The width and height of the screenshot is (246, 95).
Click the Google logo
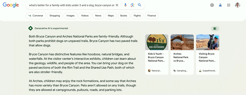[x=11, y=5]
